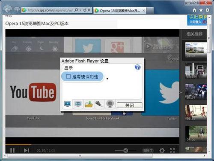Screen dimensions: 214x161
Task: Toggle fullscreen video mode
Action: (x=172, y=150)
